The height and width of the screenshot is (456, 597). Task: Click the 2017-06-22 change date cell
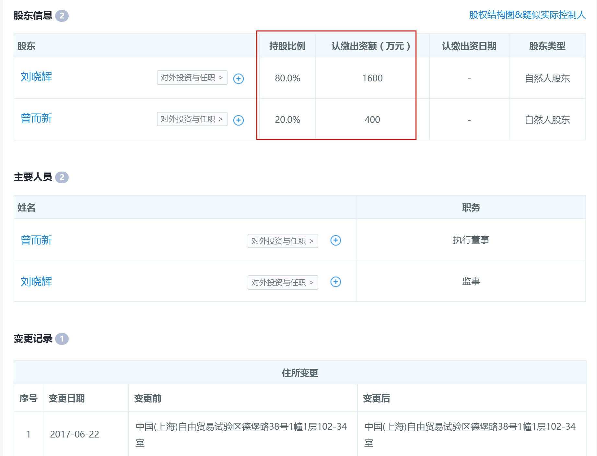click(75, 434)
